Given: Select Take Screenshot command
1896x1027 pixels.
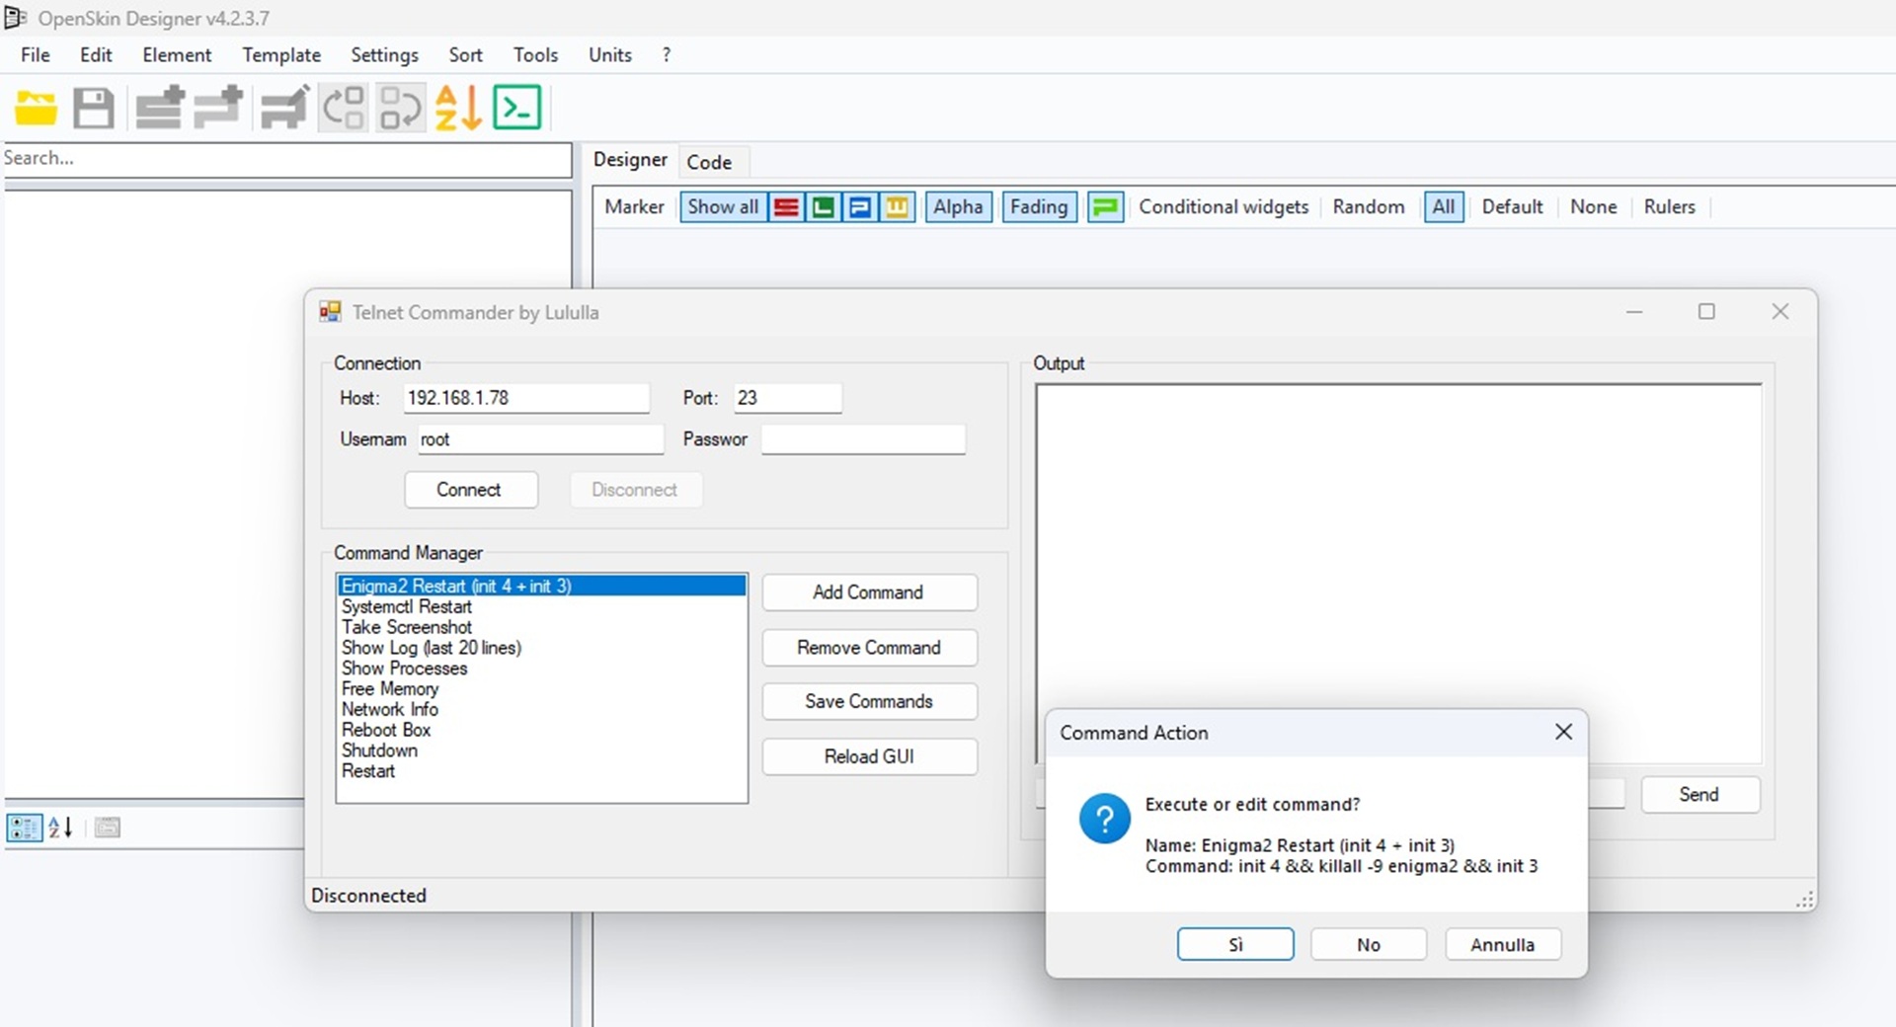Looking at the screenshot, I should [541, 628].
